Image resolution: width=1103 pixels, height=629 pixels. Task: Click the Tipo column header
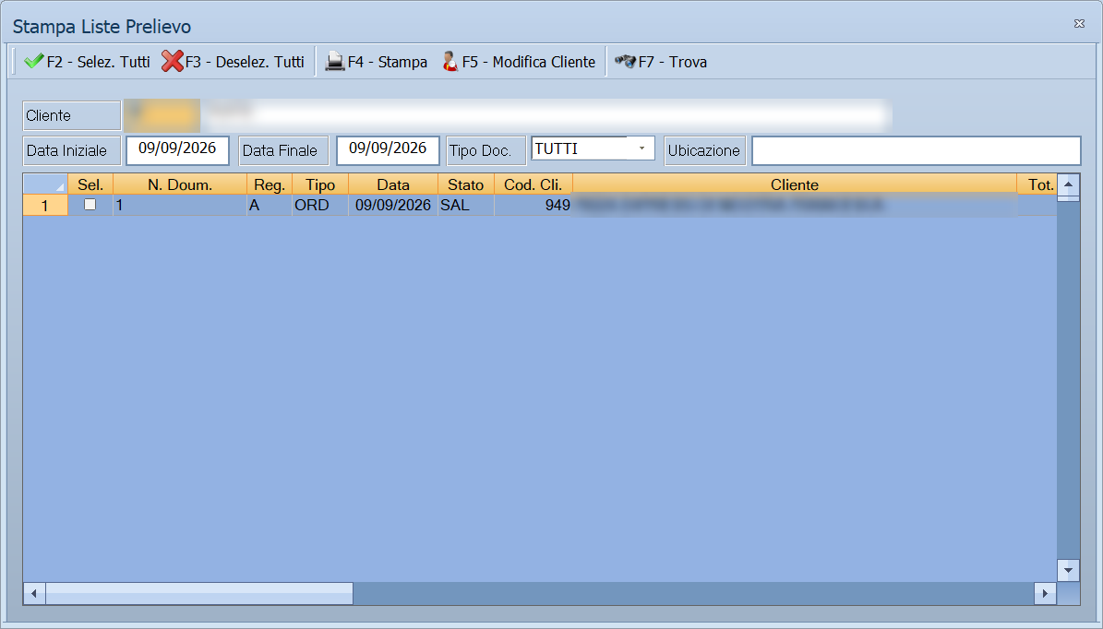(x=320, y=184)
